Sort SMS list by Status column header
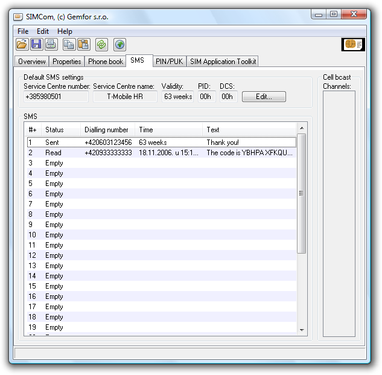 [60, 130]
